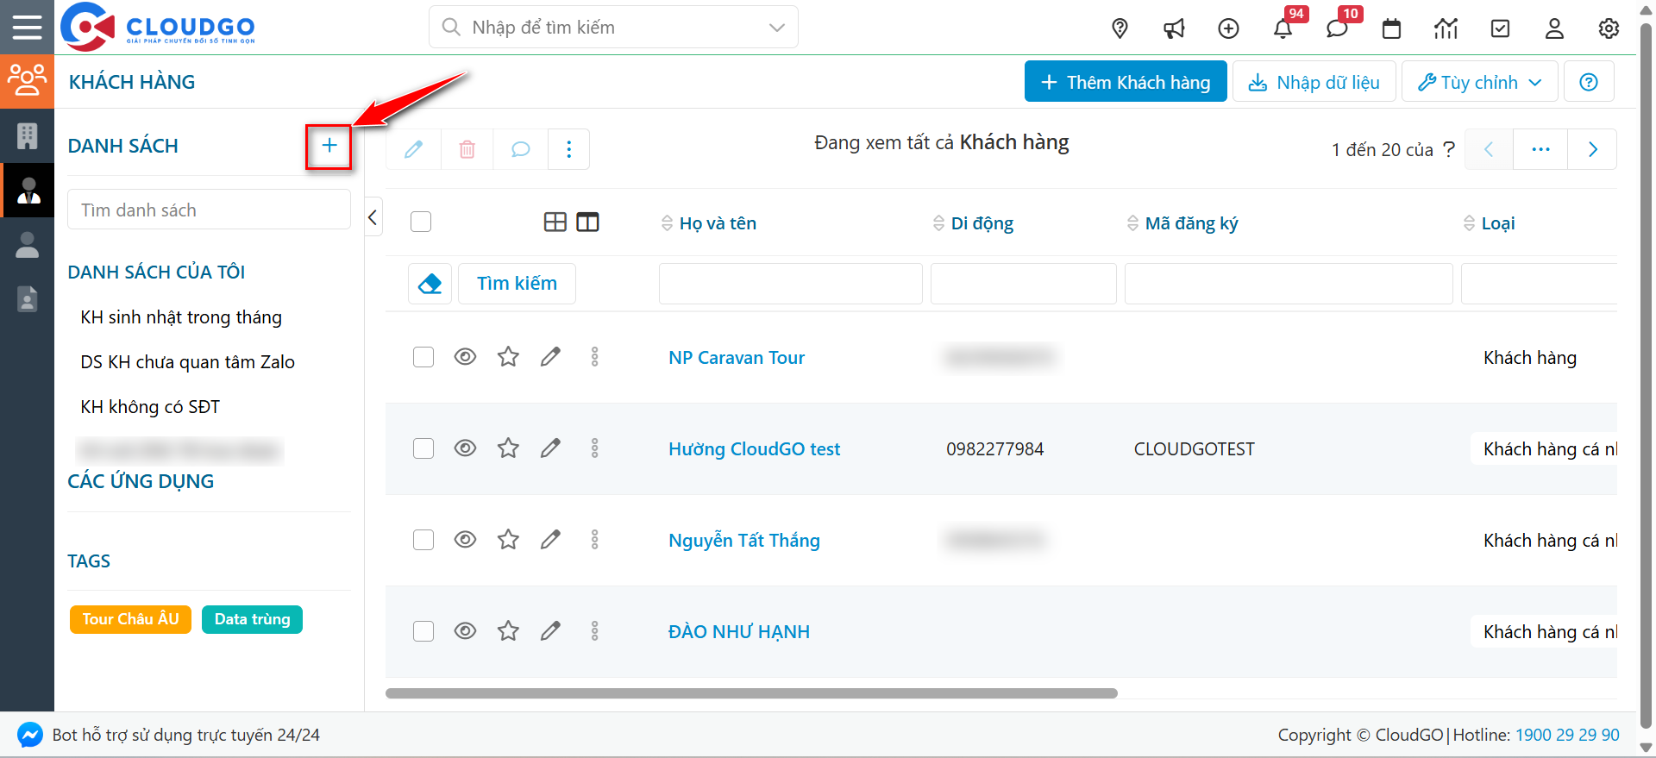This screenshot has height=758, width=1656.
Task: Open the calendar icon in top bar
Action: coord(1391,28)
